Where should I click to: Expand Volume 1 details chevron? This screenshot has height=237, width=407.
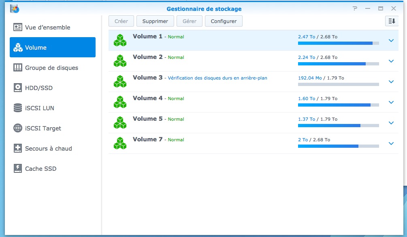coord(391,40)
